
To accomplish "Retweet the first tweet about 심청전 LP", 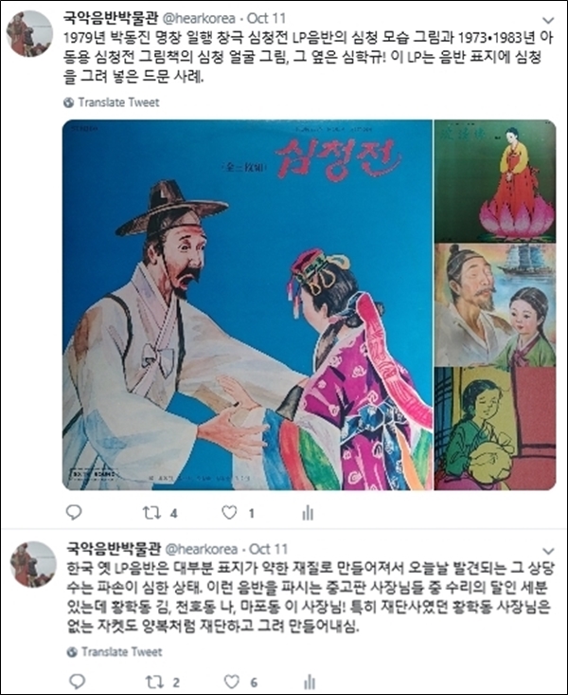I will point(151,513).
